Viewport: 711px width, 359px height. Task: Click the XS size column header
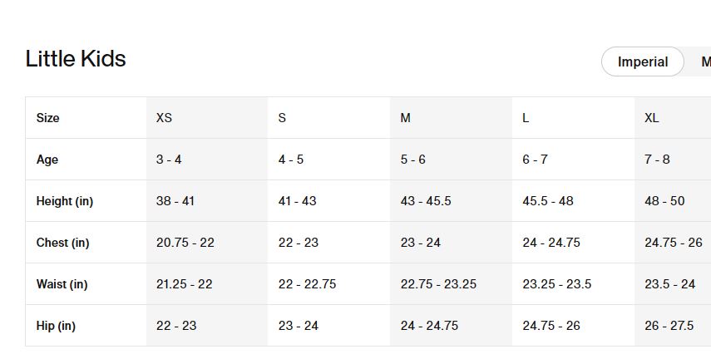tap(164, 118)
